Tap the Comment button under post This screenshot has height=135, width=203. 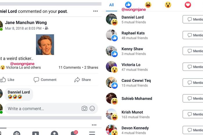45,80
